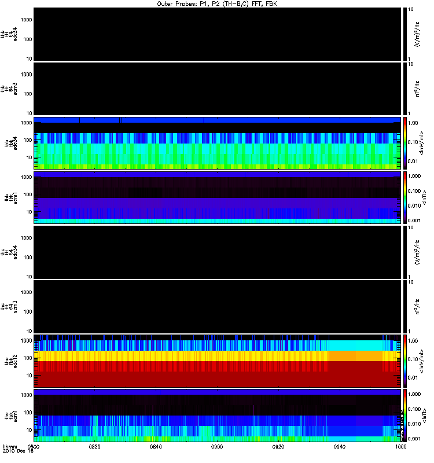
Task: Click the plot title "Outer Probes: P1, P2 (TH-B,C) FFT, FBK"
Action: [x=217, y=4]
